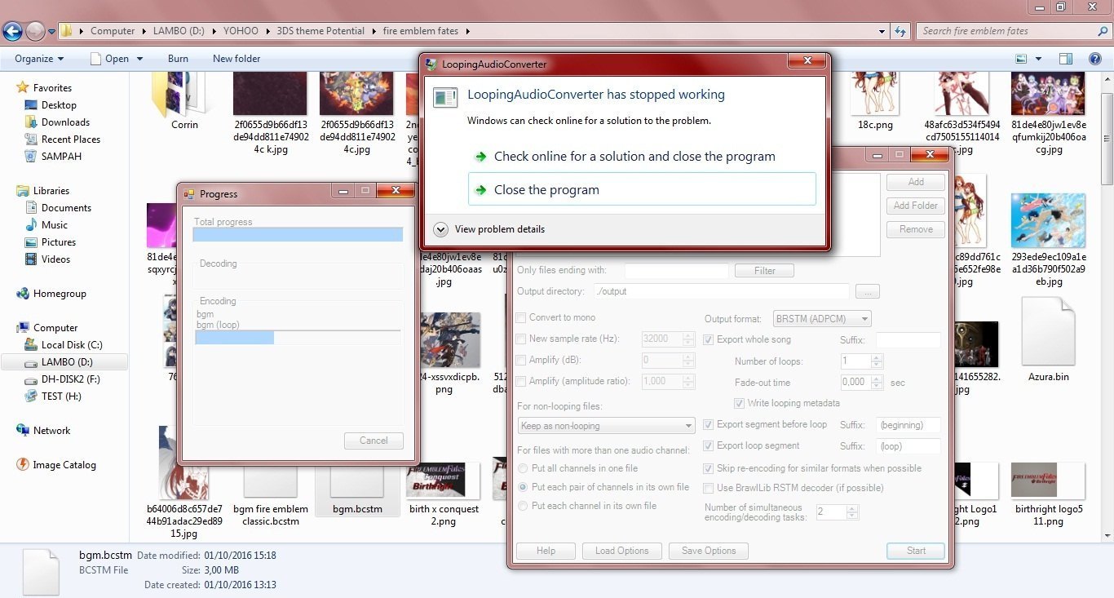
Task: Select the Azura.bin file
Action: click(x=1048, y=339)
